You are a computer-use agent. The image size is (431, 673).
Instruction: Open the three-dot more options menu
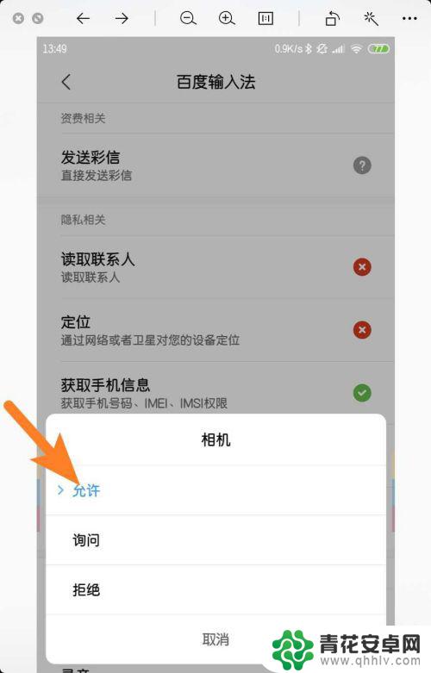click(409, 18)
